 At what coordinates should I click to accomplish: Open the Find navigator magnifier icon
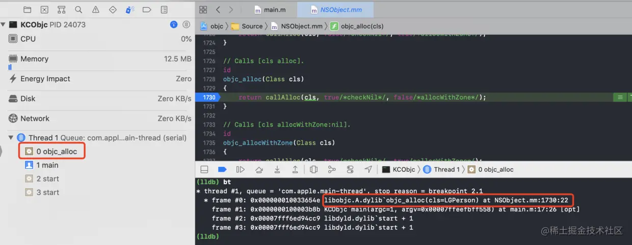click(x=78, y=10)
